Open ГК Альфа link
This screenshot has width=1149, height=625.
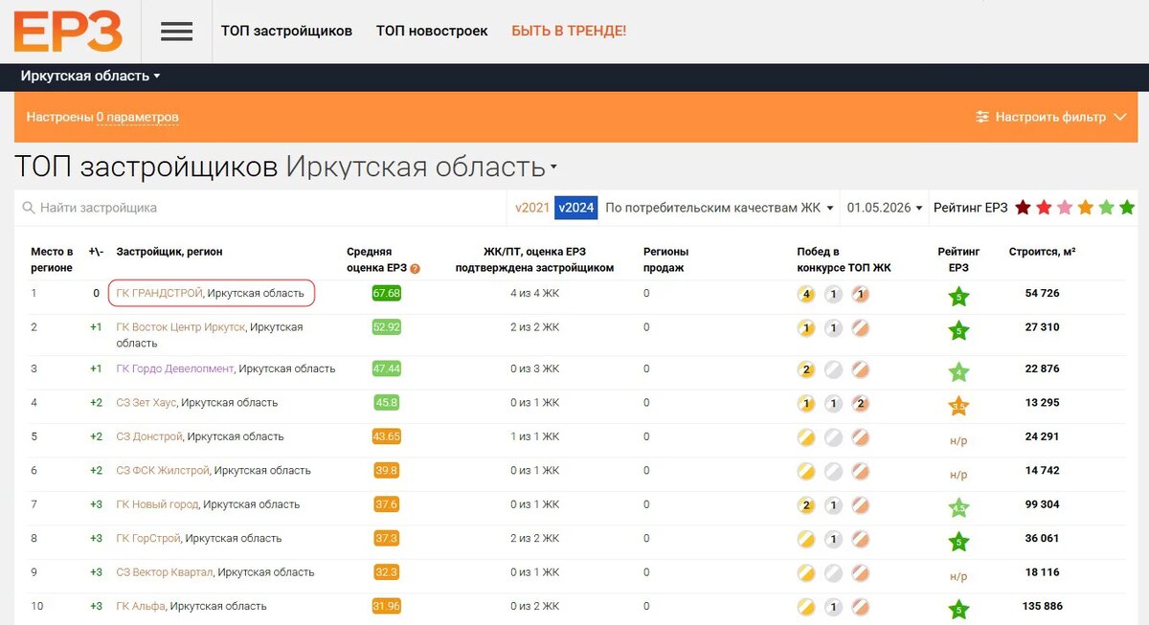tap(141, 606)
